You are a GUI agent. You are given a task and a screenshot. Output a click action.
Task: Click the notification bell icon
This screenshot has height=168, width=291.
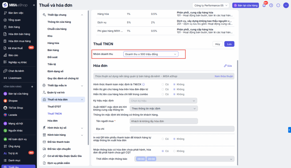point(264,5)
